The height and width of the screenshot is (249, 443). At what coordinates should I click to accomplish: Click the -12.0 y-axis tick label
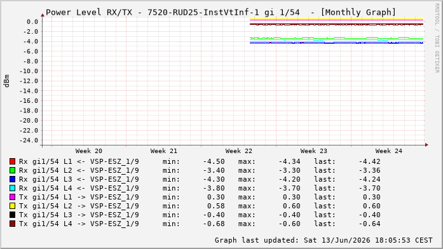coord(29,81)
